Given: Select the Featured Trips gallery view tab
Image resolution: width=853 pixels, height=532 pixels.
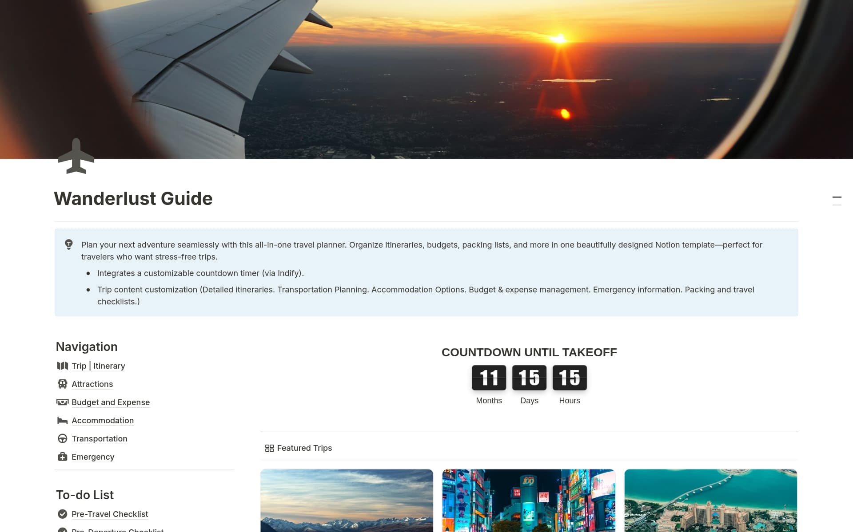Looking at the screenshot, I should tap(299, 448).
